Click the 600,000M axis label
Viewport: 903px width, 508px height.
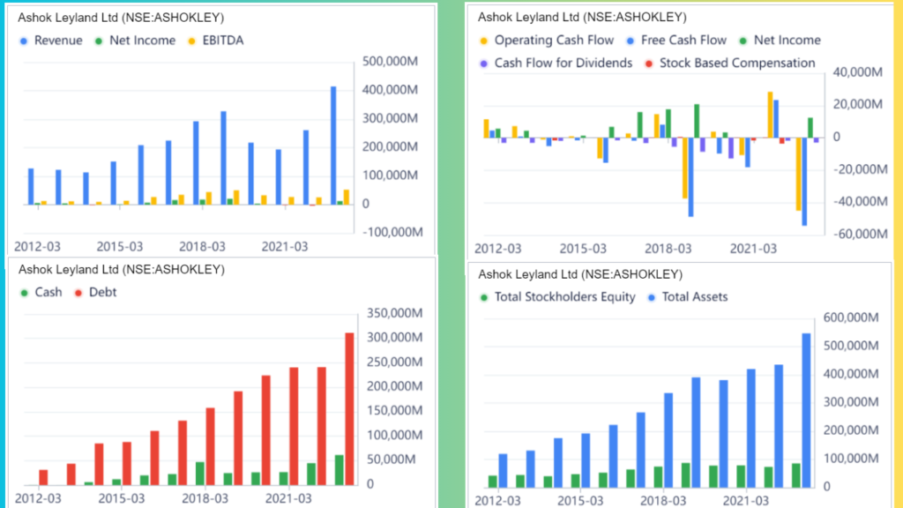[851, 317]
